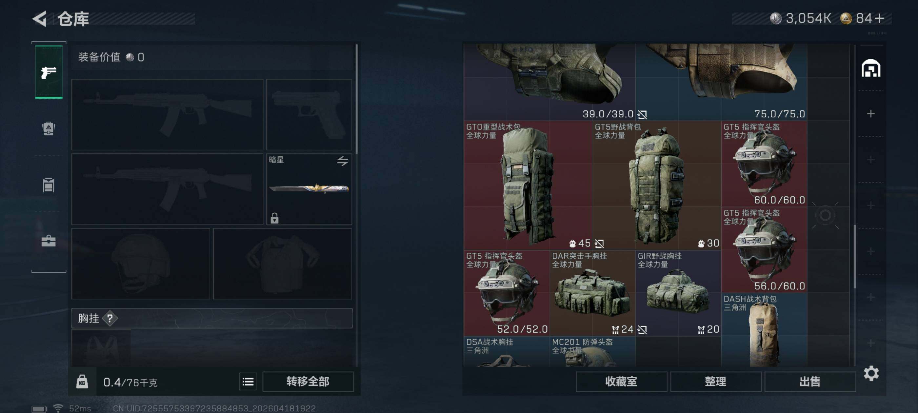Add a stash expansion with top plus

click(871, 114)
